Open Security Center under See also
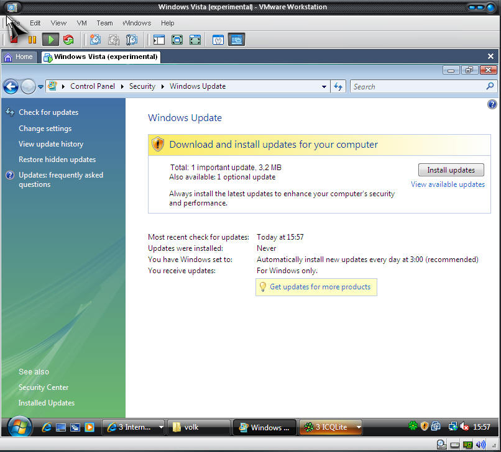 tap(44, 387)
